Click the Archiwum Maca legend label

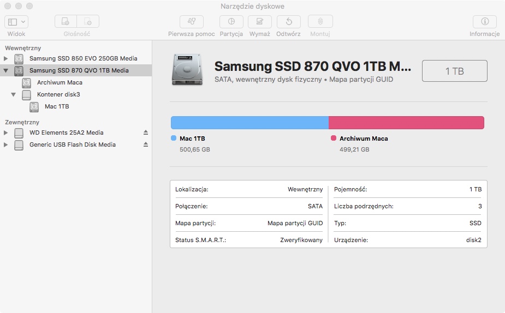364,139
